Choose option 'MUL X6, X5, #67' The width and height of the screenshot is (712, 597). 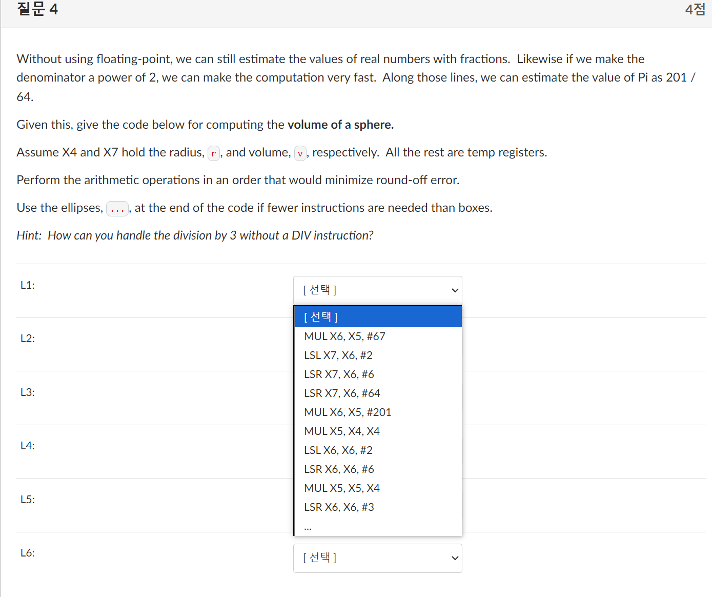pyautogui.click(x=378, y=336)
